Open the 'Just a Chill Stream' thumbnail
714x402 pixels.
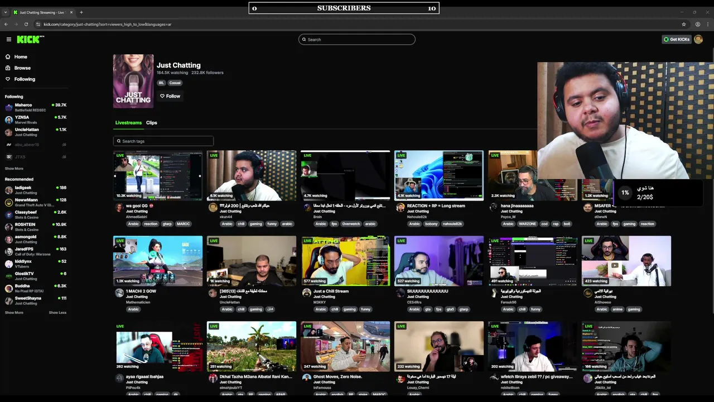point(345,261)
